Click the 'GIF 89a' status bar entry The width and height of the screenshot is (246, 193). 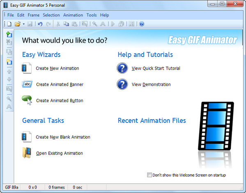point(11,187)
